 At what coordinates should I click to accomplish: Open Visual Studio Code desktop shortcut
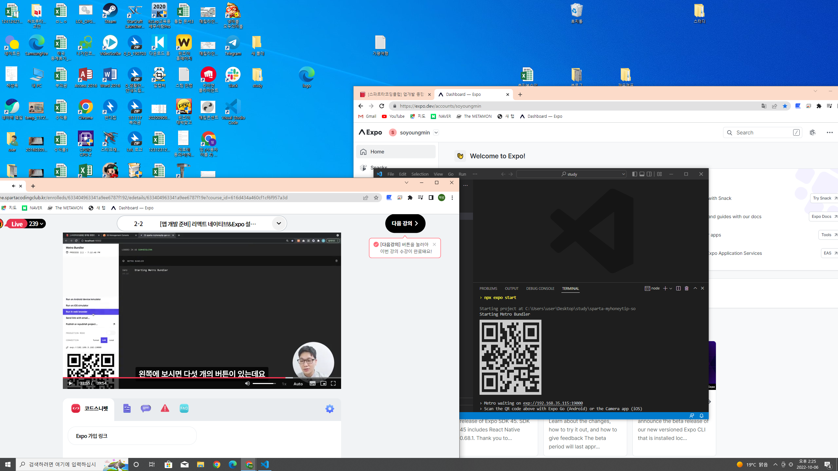tap(233, 112)
